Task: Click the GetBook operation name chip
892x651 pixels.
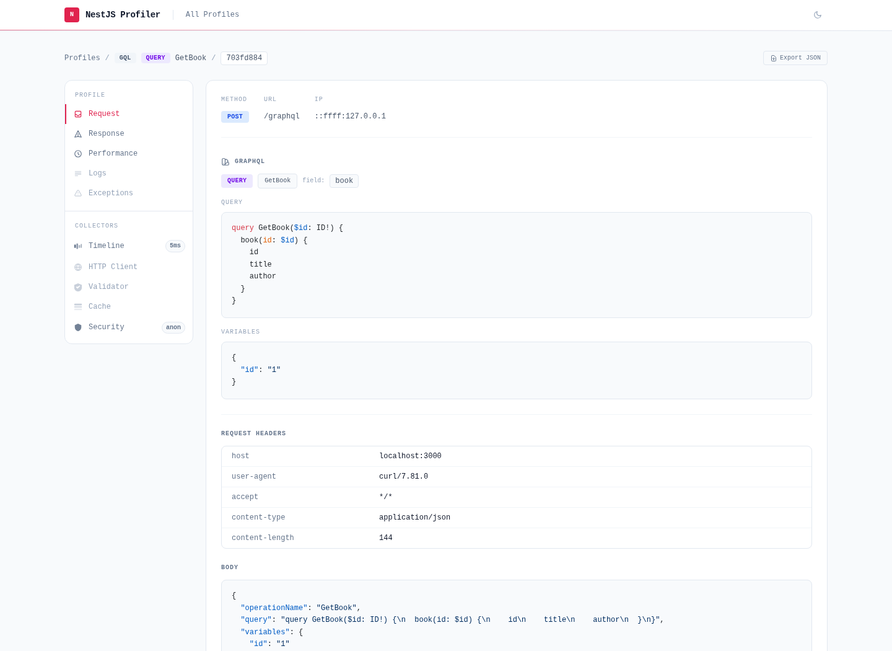Action: (x=278, y=181)
